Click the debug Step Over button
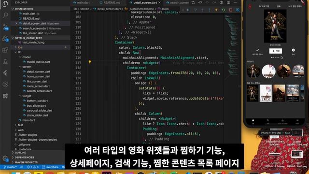Viewport: 309px width, 174px height. [195, 10]
